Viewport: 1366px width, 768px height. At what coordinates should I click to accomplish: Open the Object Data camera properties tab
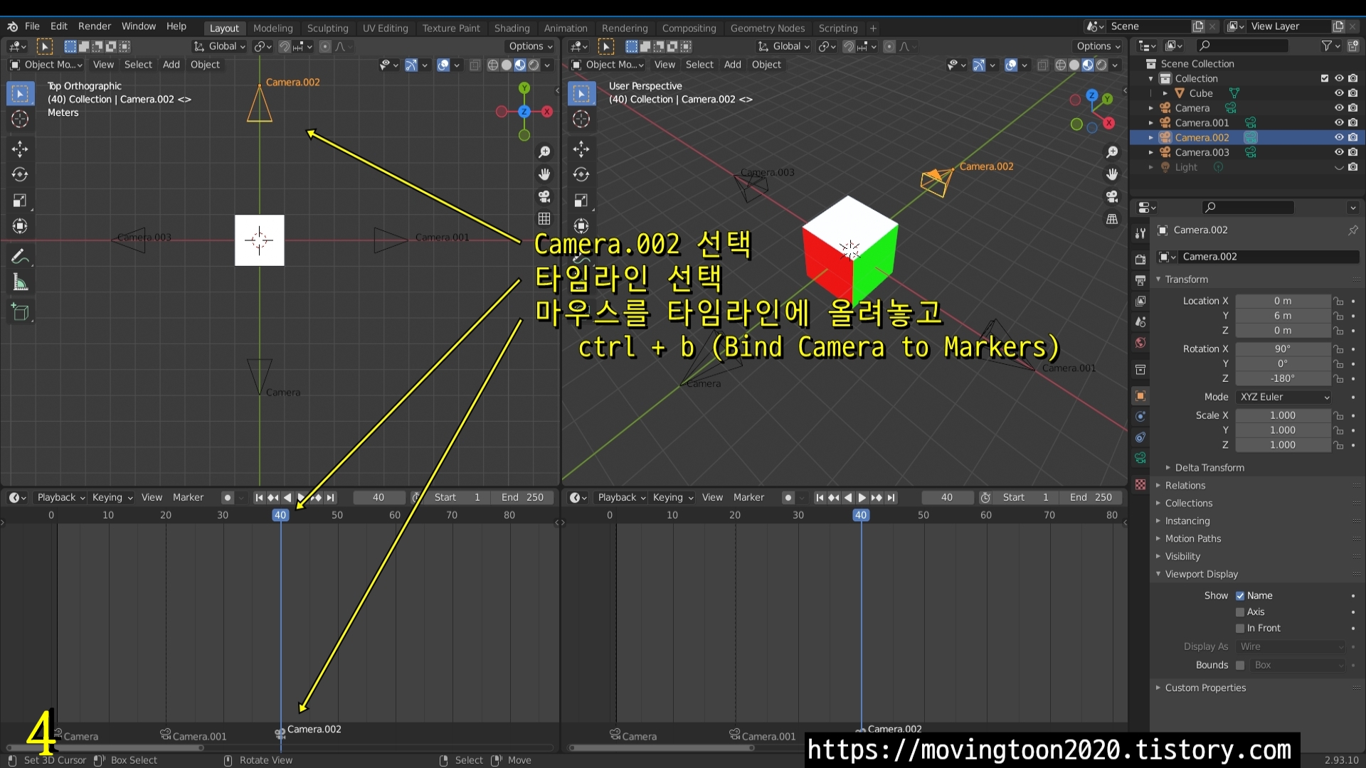coord(1140,458)
